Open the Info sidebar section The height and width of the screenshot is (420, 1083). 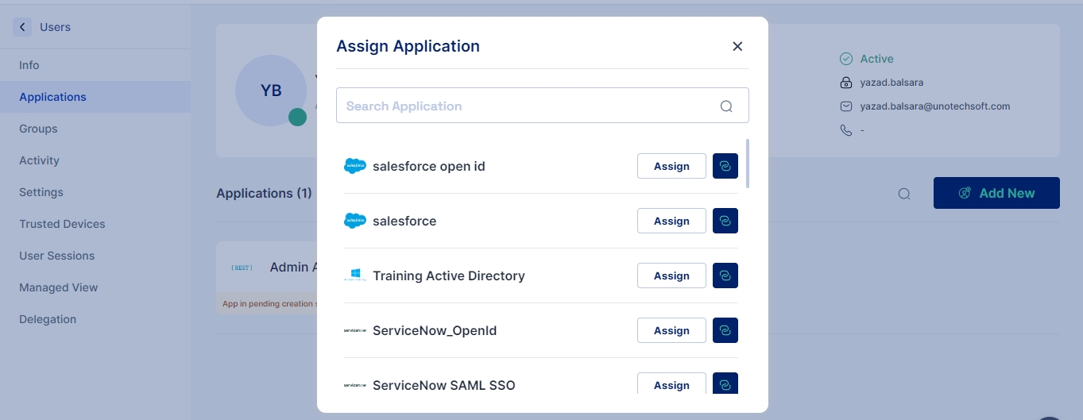(29, 65)
